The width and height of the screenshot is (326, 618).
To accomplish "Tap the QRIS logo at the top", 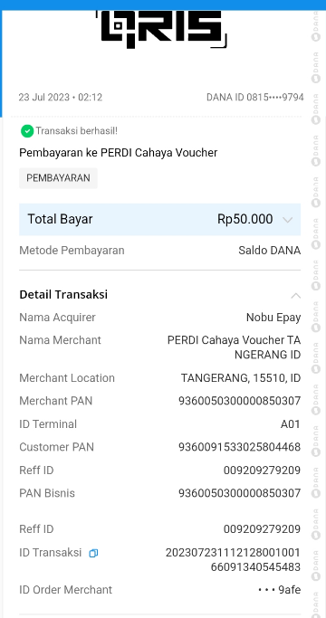I will tap(162, 29).
